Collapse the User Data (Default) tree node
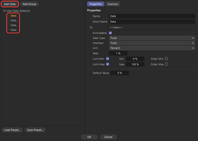This screenshot has height=141, width=198. (4, 11)
